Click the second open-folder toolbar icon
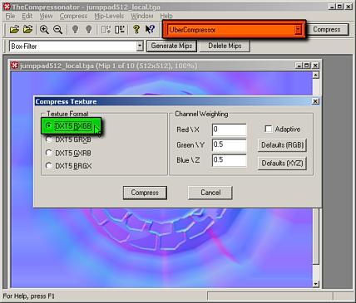Viewport: 356px width, 303px height. [x=27, y=29]
